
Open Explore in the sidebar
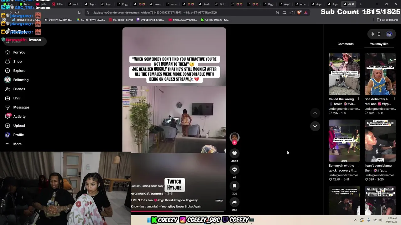tap(19, 71)
